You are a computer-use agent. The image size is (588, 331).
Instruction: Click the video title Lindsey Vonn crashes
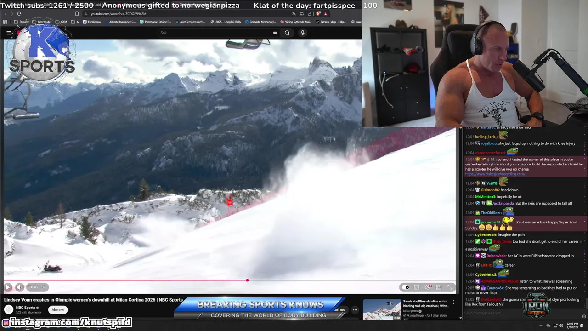(x=93, y=300)
